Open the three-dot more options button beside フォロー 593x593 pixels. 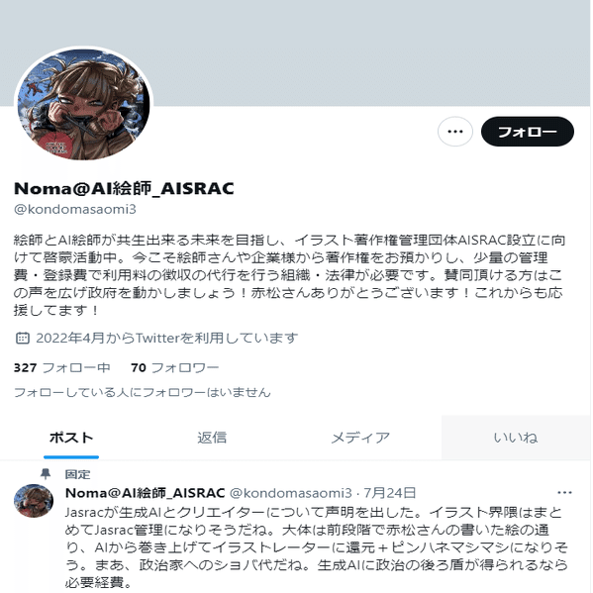[455, 132]
